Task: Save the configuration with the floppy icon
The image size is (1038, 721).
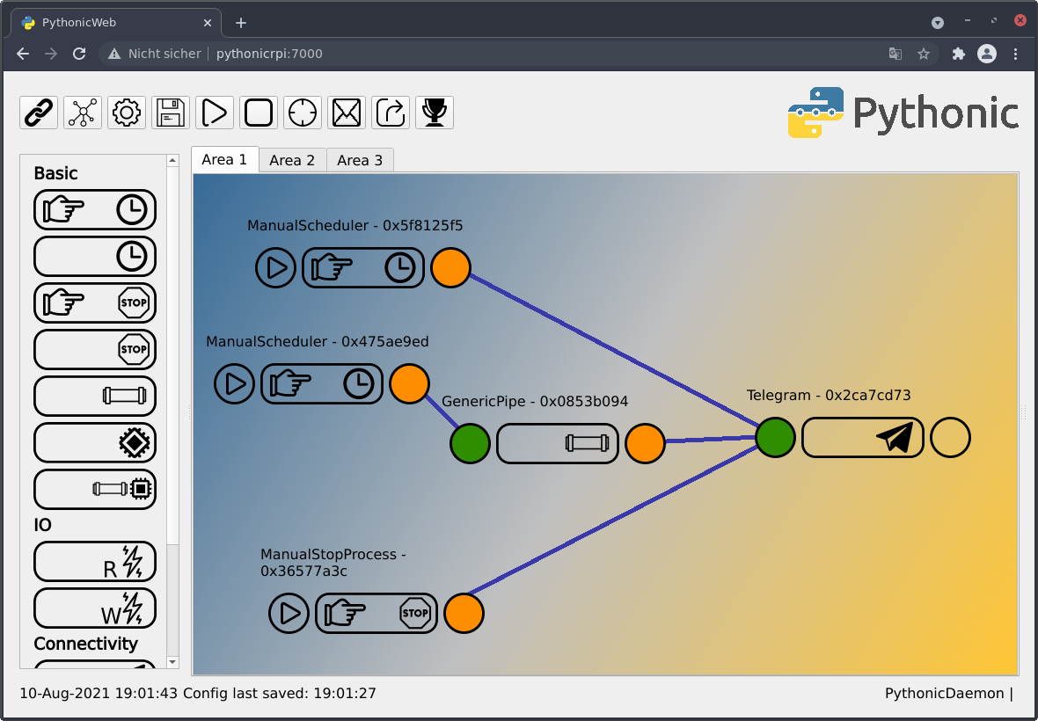Action: (170, 113)
